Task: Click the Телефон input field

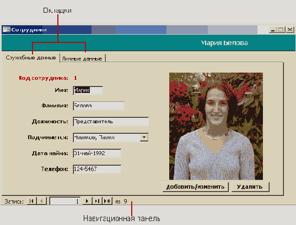Action: pos(97,169)
